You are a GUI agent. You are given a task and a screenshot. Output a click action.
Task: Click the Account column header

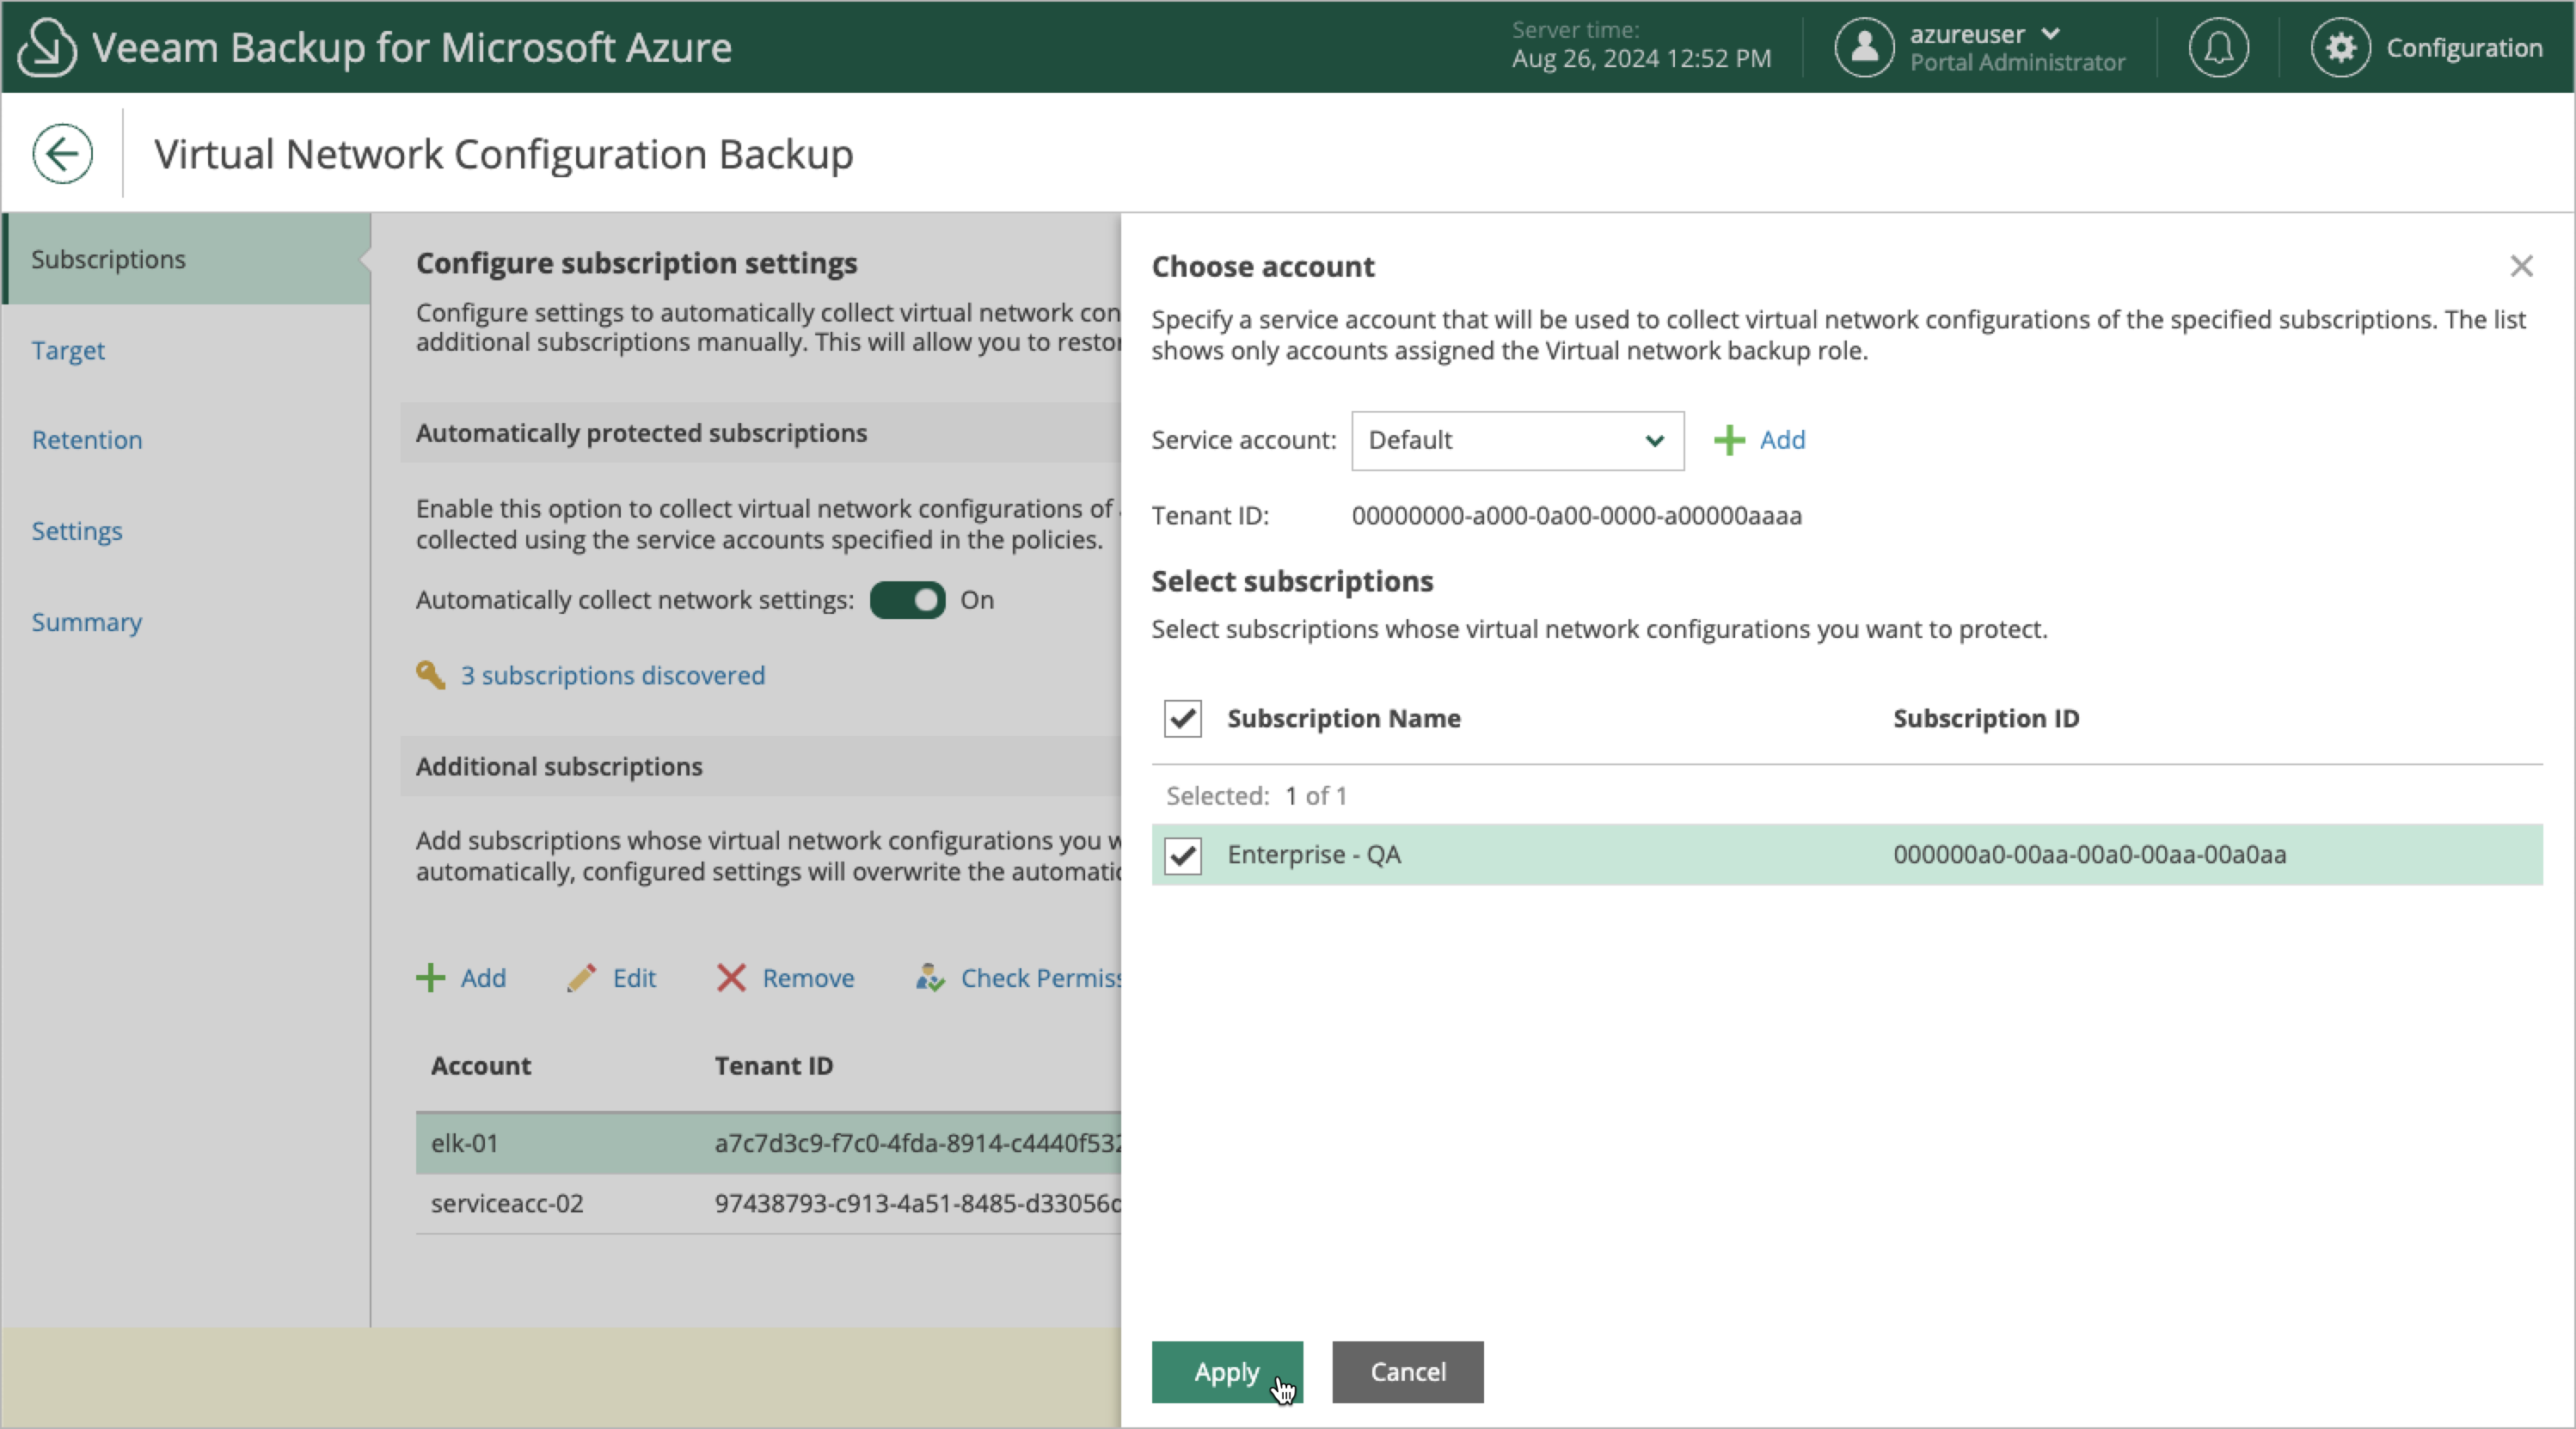tap(481, 1066)
